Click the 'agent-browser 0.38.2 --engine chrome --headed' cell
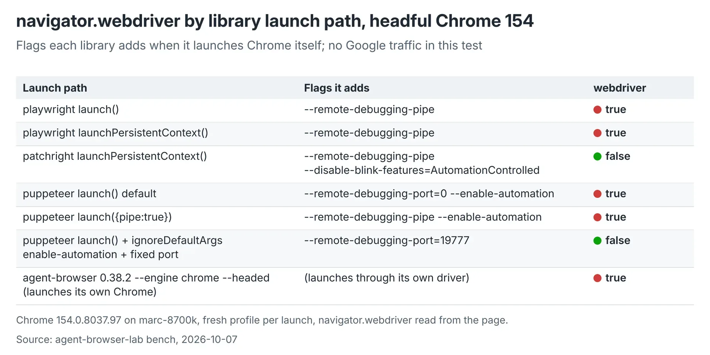Image resolution: width=710 pixels, height=355 pixels. pos(146,285)
